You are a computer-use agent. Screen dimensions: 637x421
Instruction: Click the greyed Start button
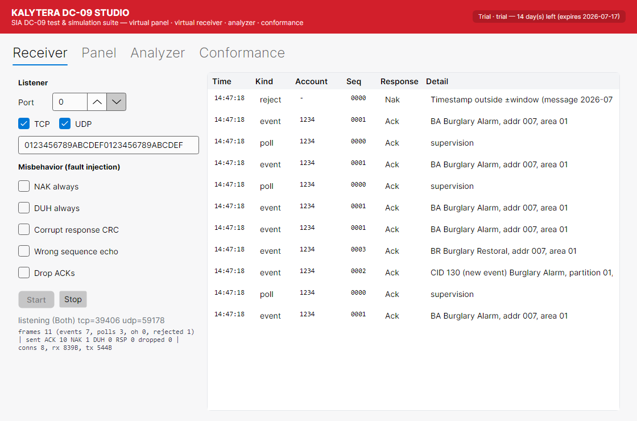(36, 299)
